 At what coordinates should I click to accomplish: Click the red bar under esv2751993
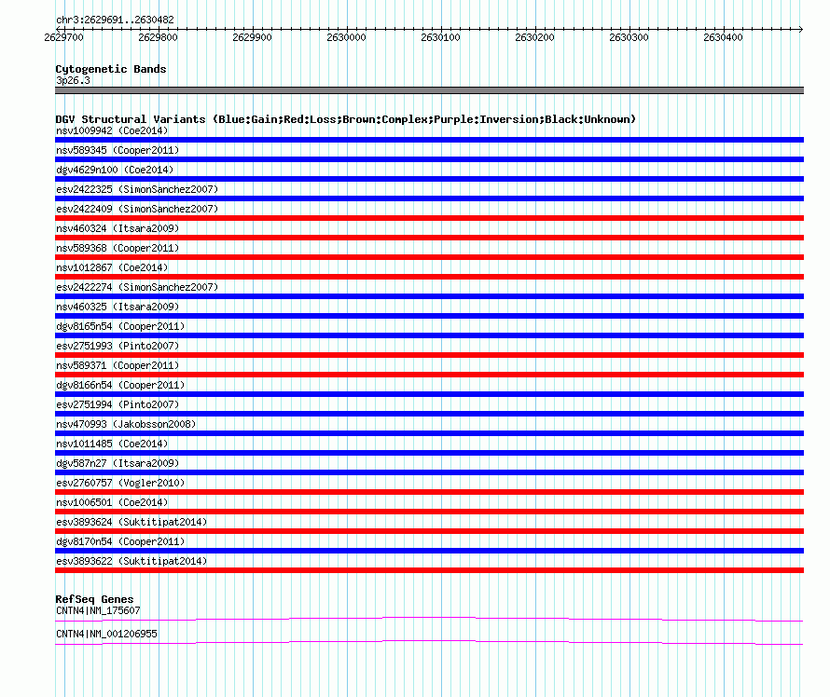pos(429,355)
